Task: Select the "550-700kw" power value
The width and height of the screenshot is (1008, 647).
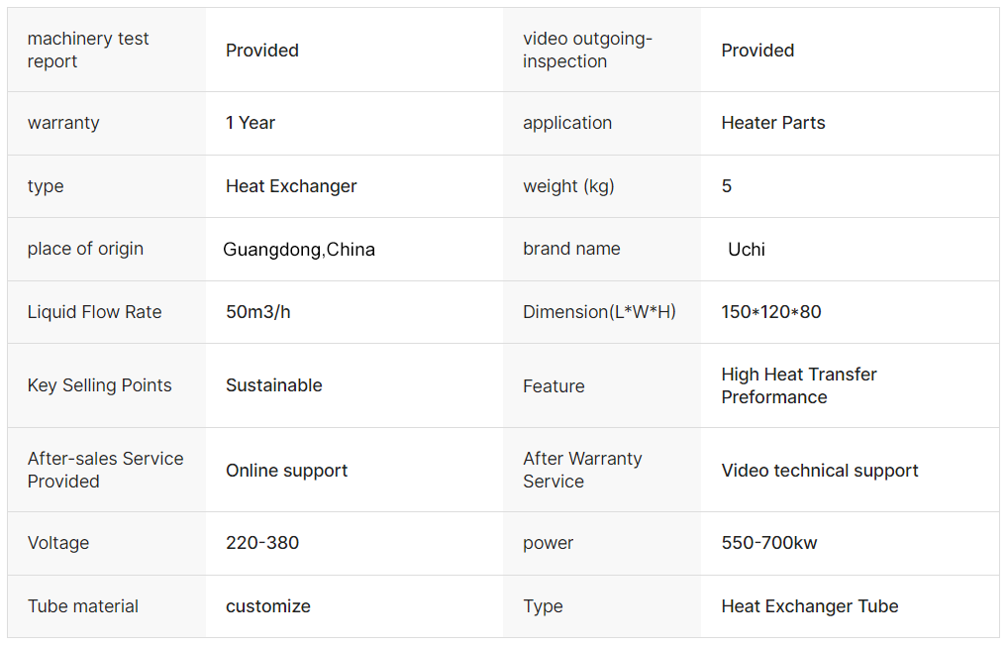Action: click(x=768, y=543)
